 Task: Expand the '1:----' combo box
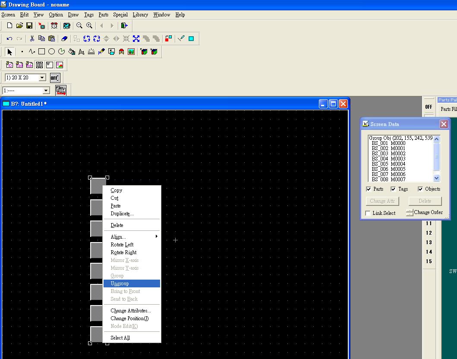click(x=46, y=91)
